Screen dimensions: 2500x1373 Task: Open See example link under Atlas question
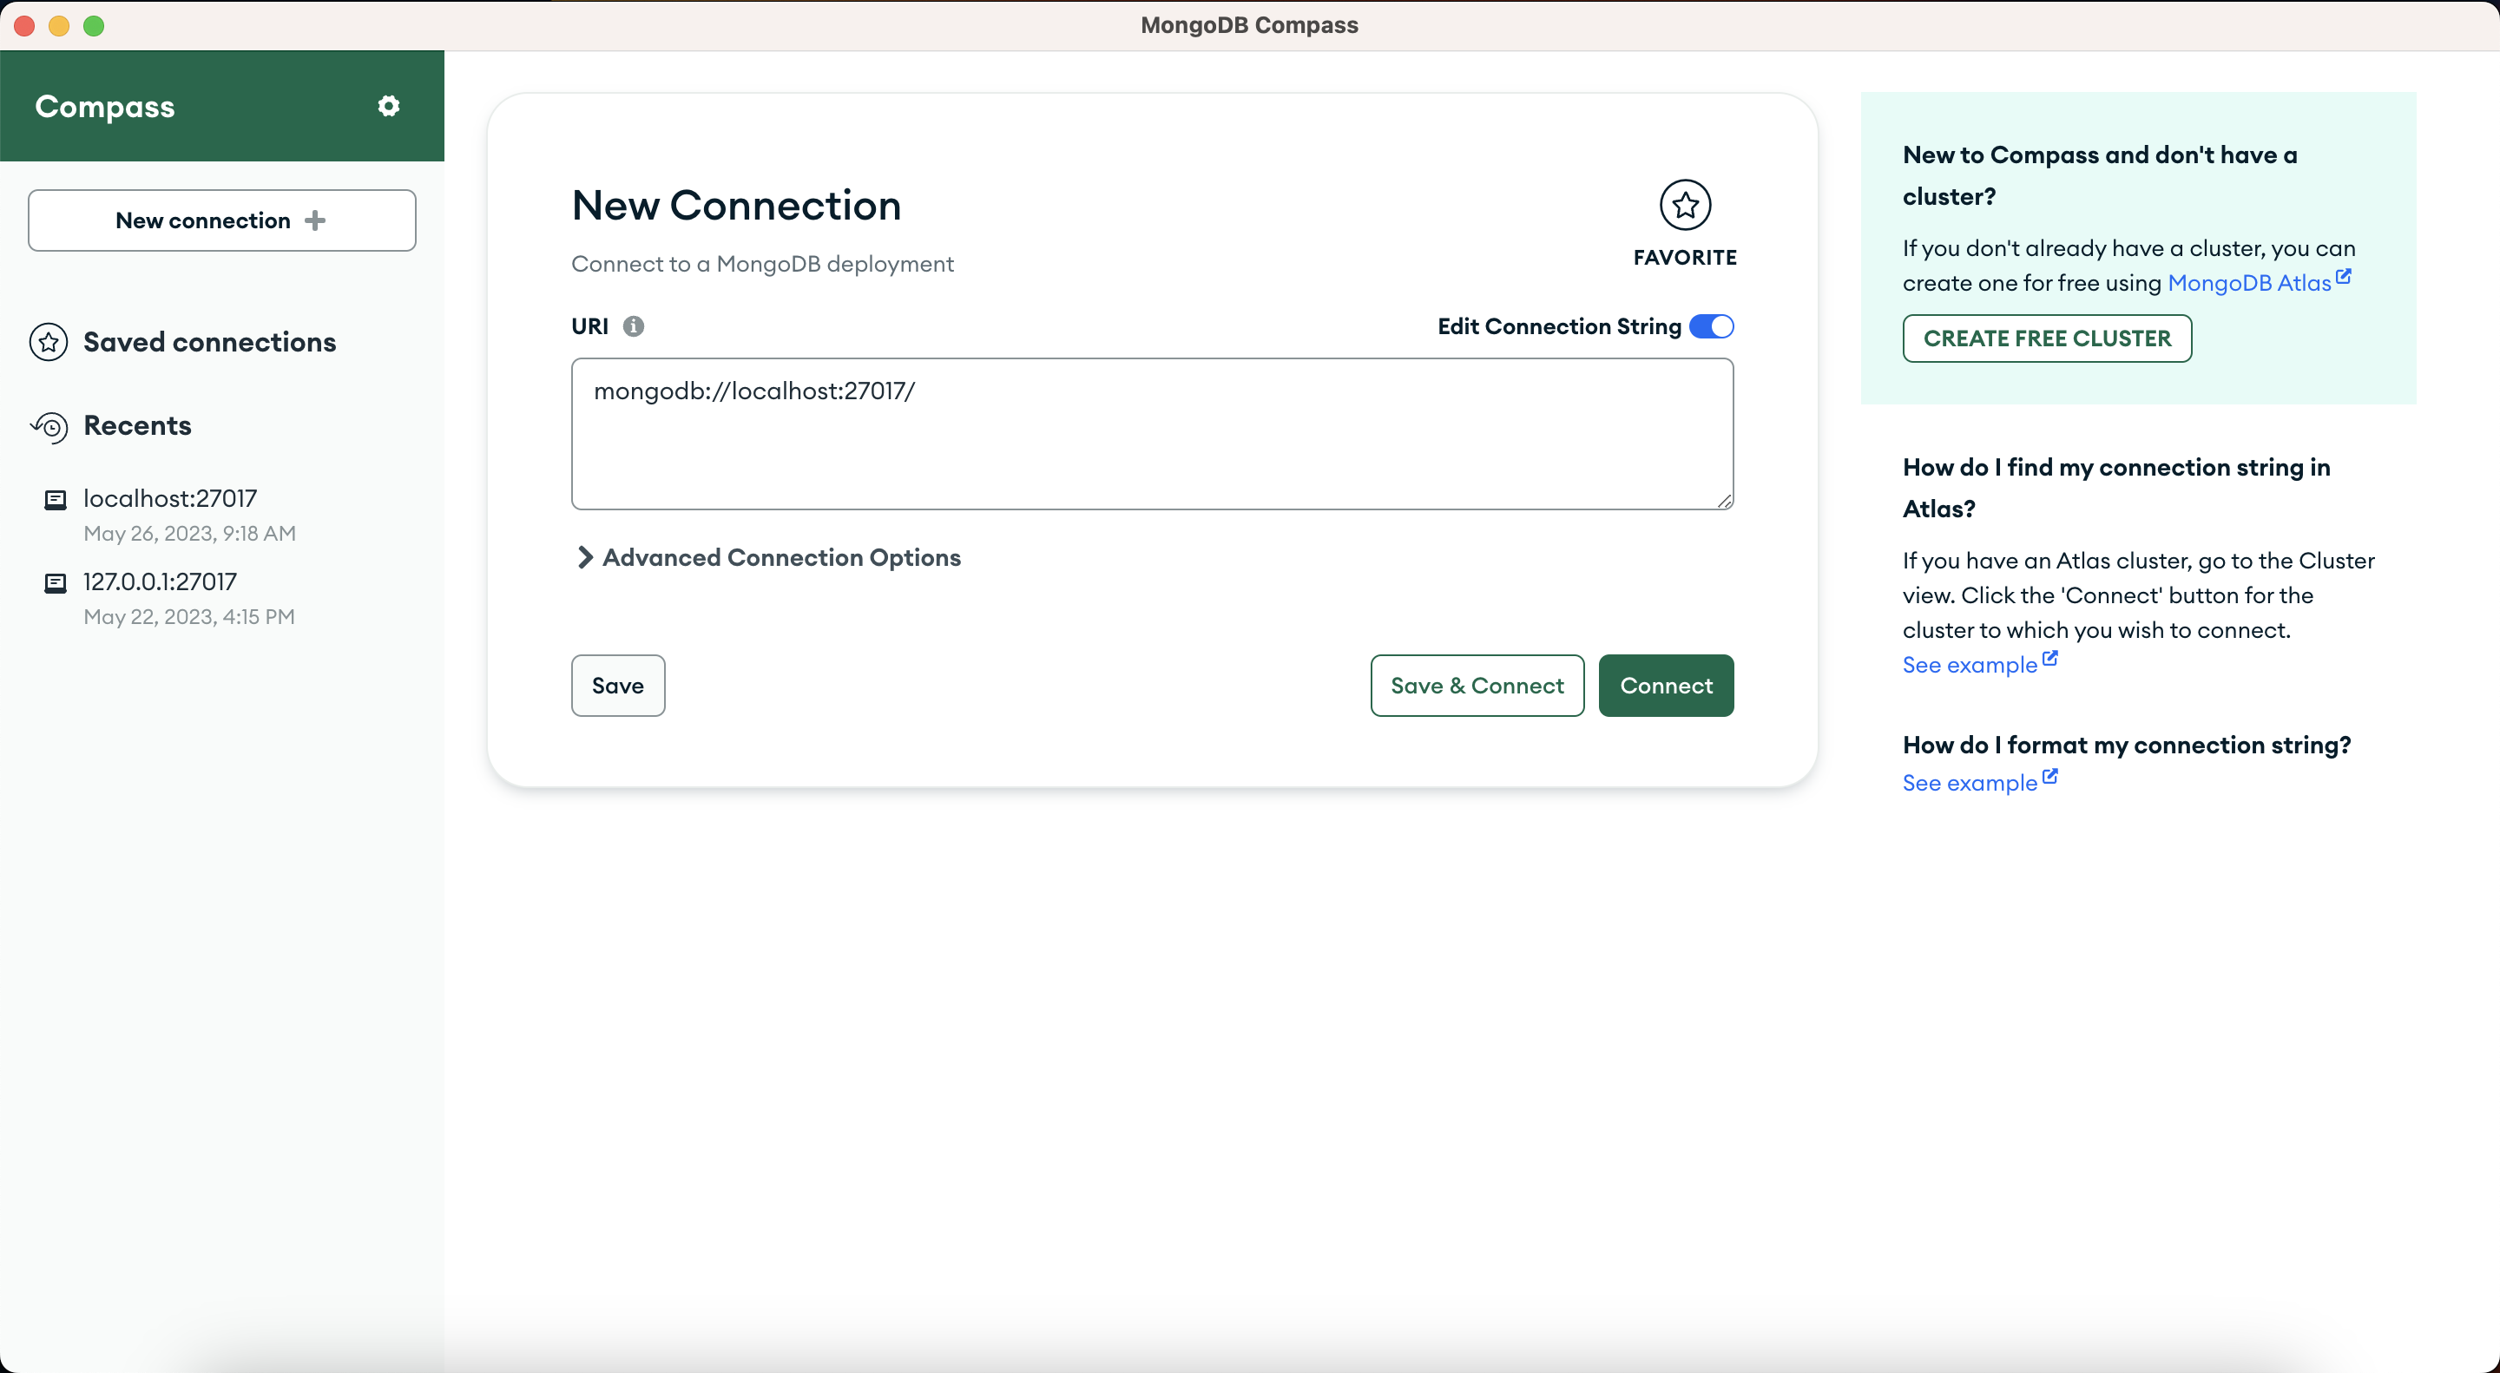point(1969,665)
